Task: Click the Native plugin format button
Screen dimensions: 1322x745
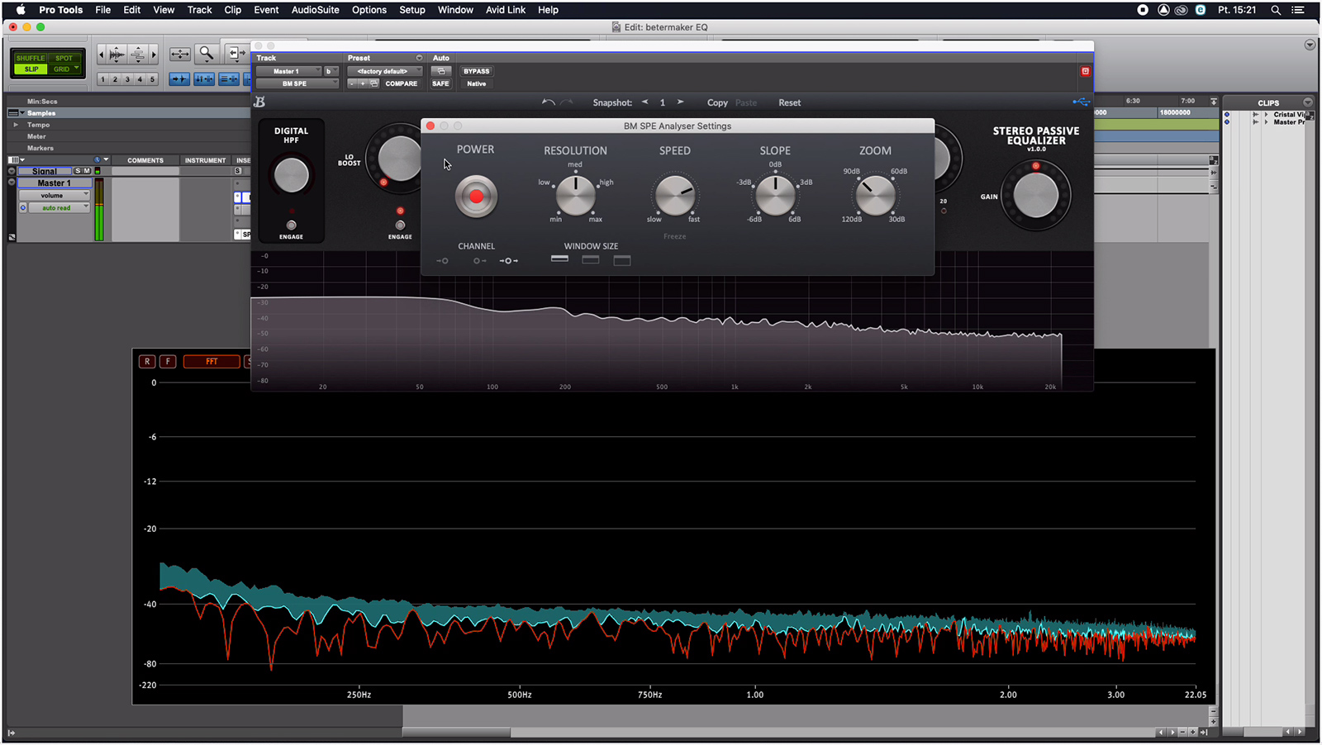Action: click(476, 83)
